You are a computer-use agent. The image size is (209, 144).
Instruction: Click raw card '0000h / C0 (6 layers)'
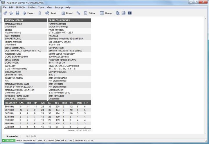(16, 99)
